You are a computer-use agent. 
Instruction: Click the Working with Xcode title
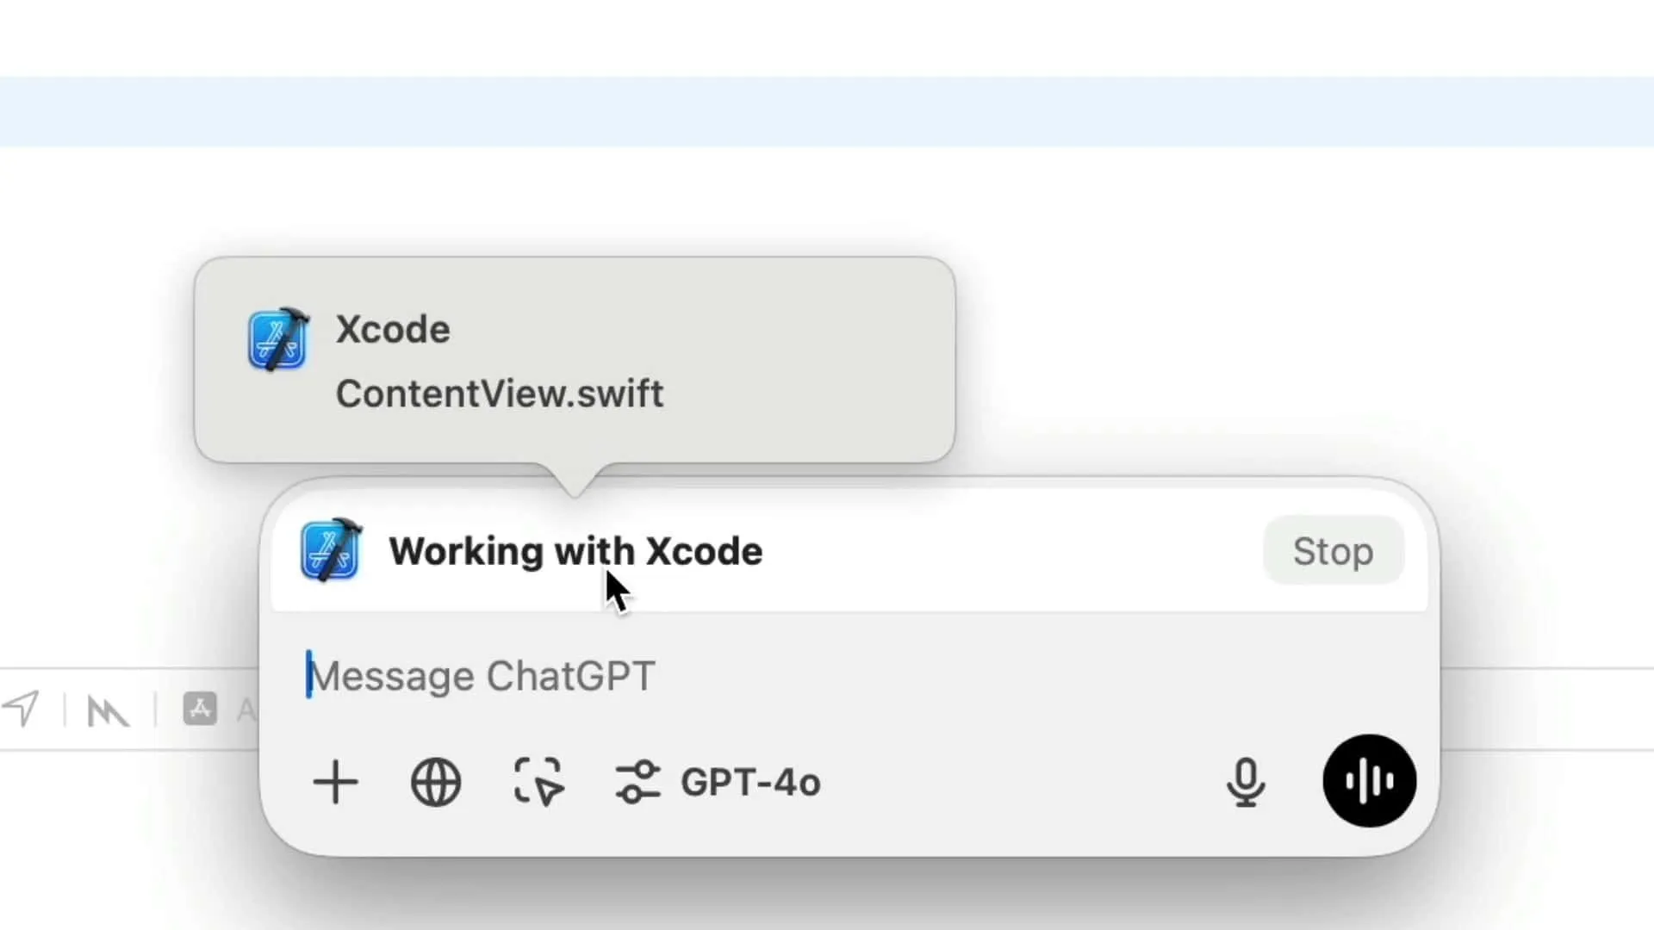pyautogui.click(x=575, y=551)
